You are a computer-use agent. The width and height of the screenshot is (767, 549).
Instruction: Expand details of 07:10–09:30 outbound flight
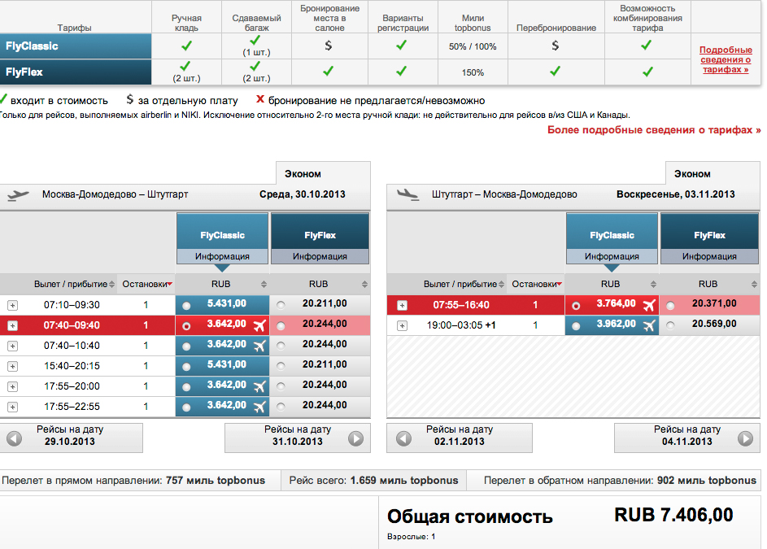(x=12, y=306)
